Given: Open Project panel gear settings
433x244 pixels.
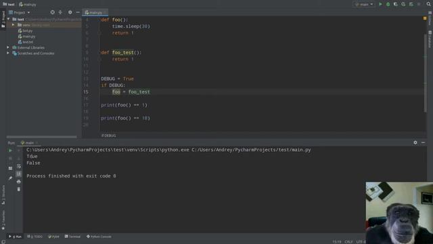Looking at the screenshot, I should [x=70, y=12].
